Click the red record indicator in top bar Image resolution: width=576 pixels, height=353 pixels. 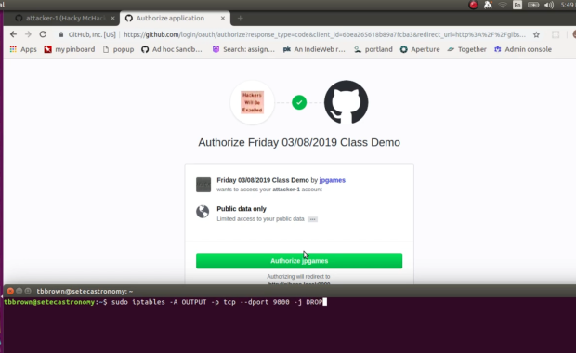473,5
